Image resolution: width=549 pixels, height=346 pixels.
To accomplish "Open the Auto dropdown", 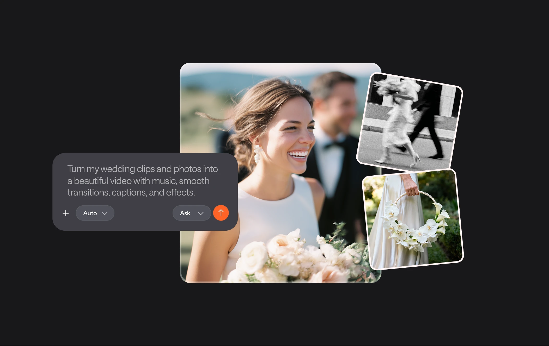I will point(95,213).
